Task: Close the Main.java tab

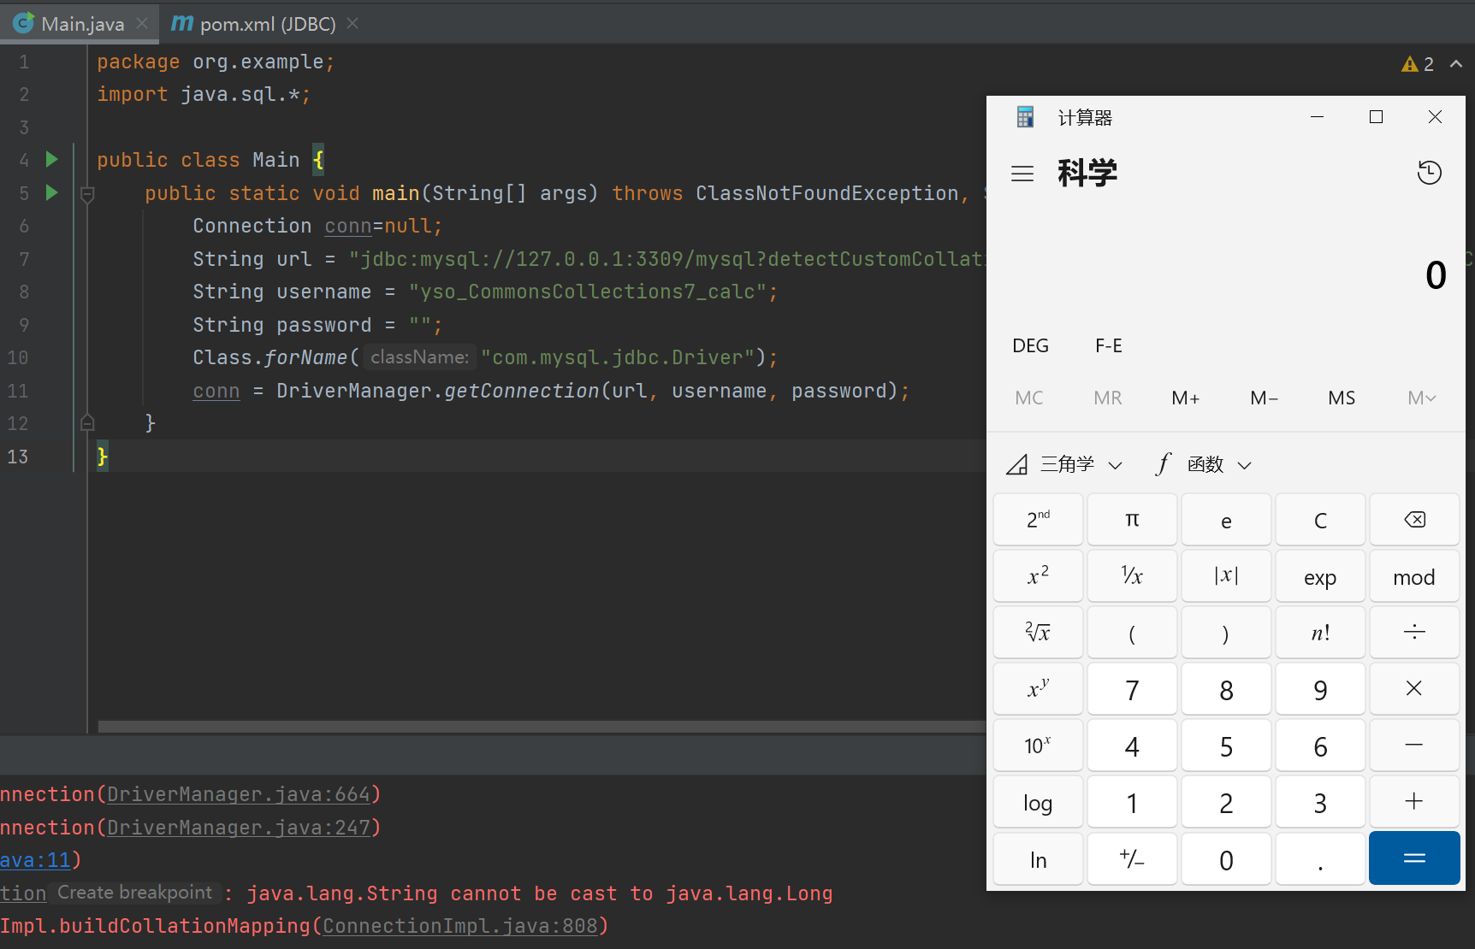Action: (142, 24)
